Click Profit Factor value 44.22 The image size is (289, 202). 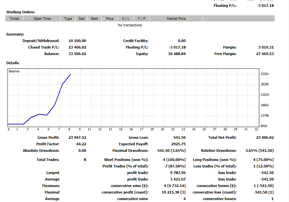pyautogui.click(x=81, y=144)
